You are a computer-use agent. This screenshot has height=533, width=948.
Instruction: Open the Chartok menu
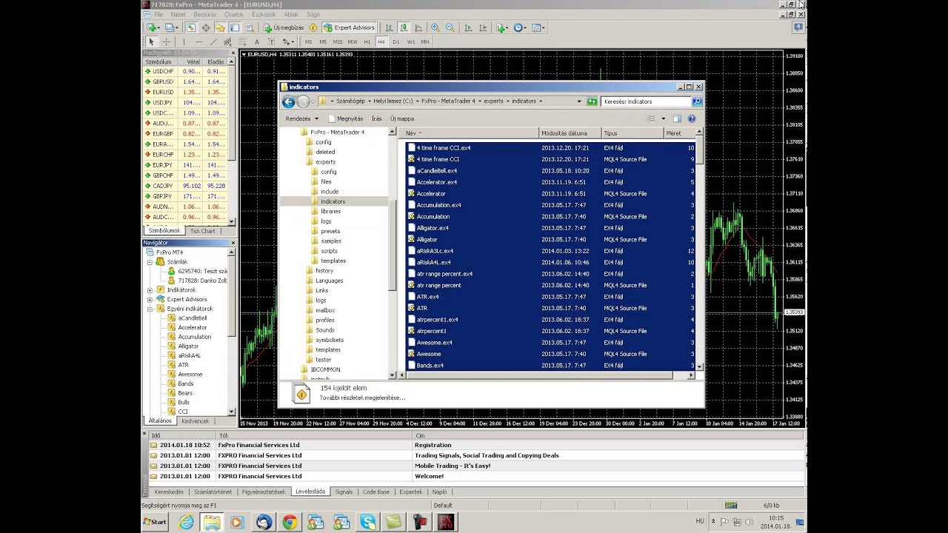233,14
